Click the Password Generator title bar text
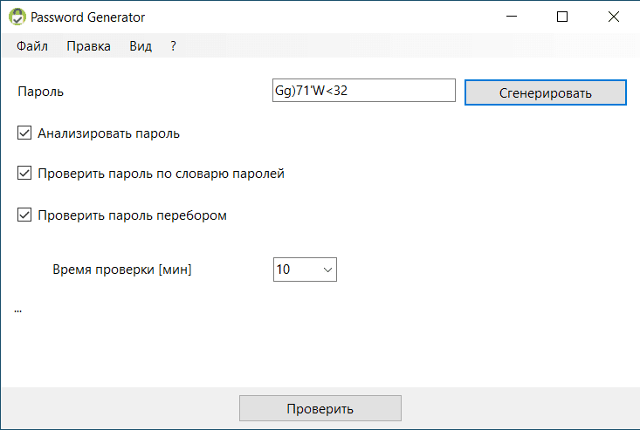This screenshot has width=640, height=430. tap(88, 17)
